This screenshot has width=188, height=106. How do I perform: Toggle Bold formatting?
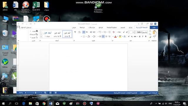(146, 37)
